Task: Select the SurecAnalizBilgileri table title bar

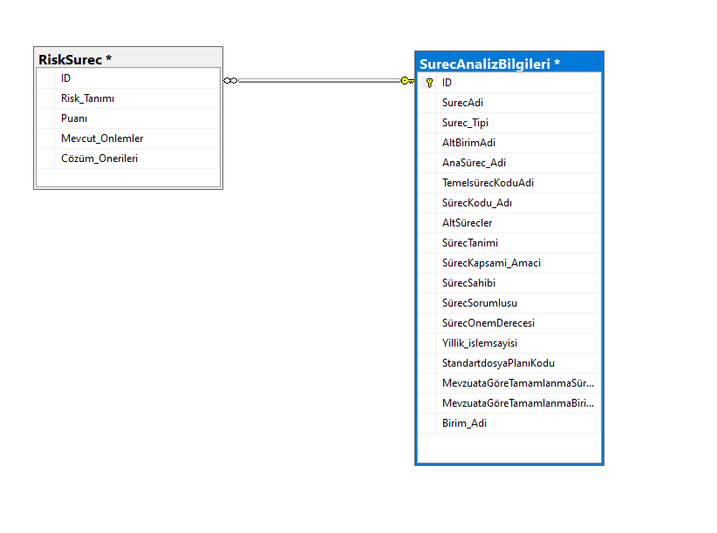Action: pos(509,64)
